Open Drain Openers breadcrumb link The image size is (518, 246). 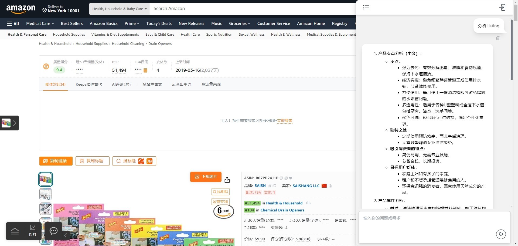tap(160, 43)
